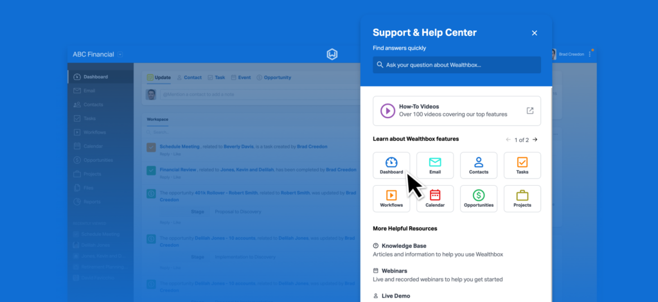The image size is (658, 302).
Task: Click the Wealthbox logo in header
Action: pyautogui.click(x=332, y=55)
